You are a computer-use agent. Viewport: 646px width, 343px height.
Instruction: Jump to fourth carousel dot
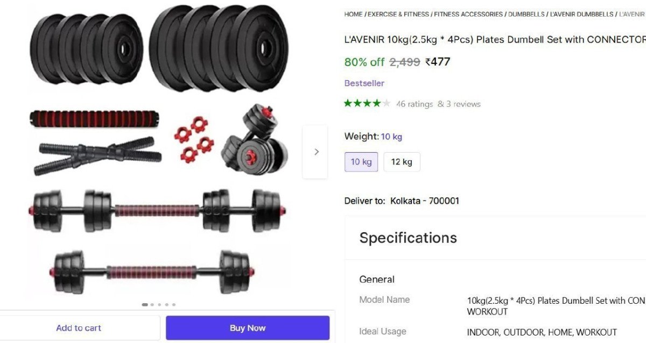click(166, 304)
